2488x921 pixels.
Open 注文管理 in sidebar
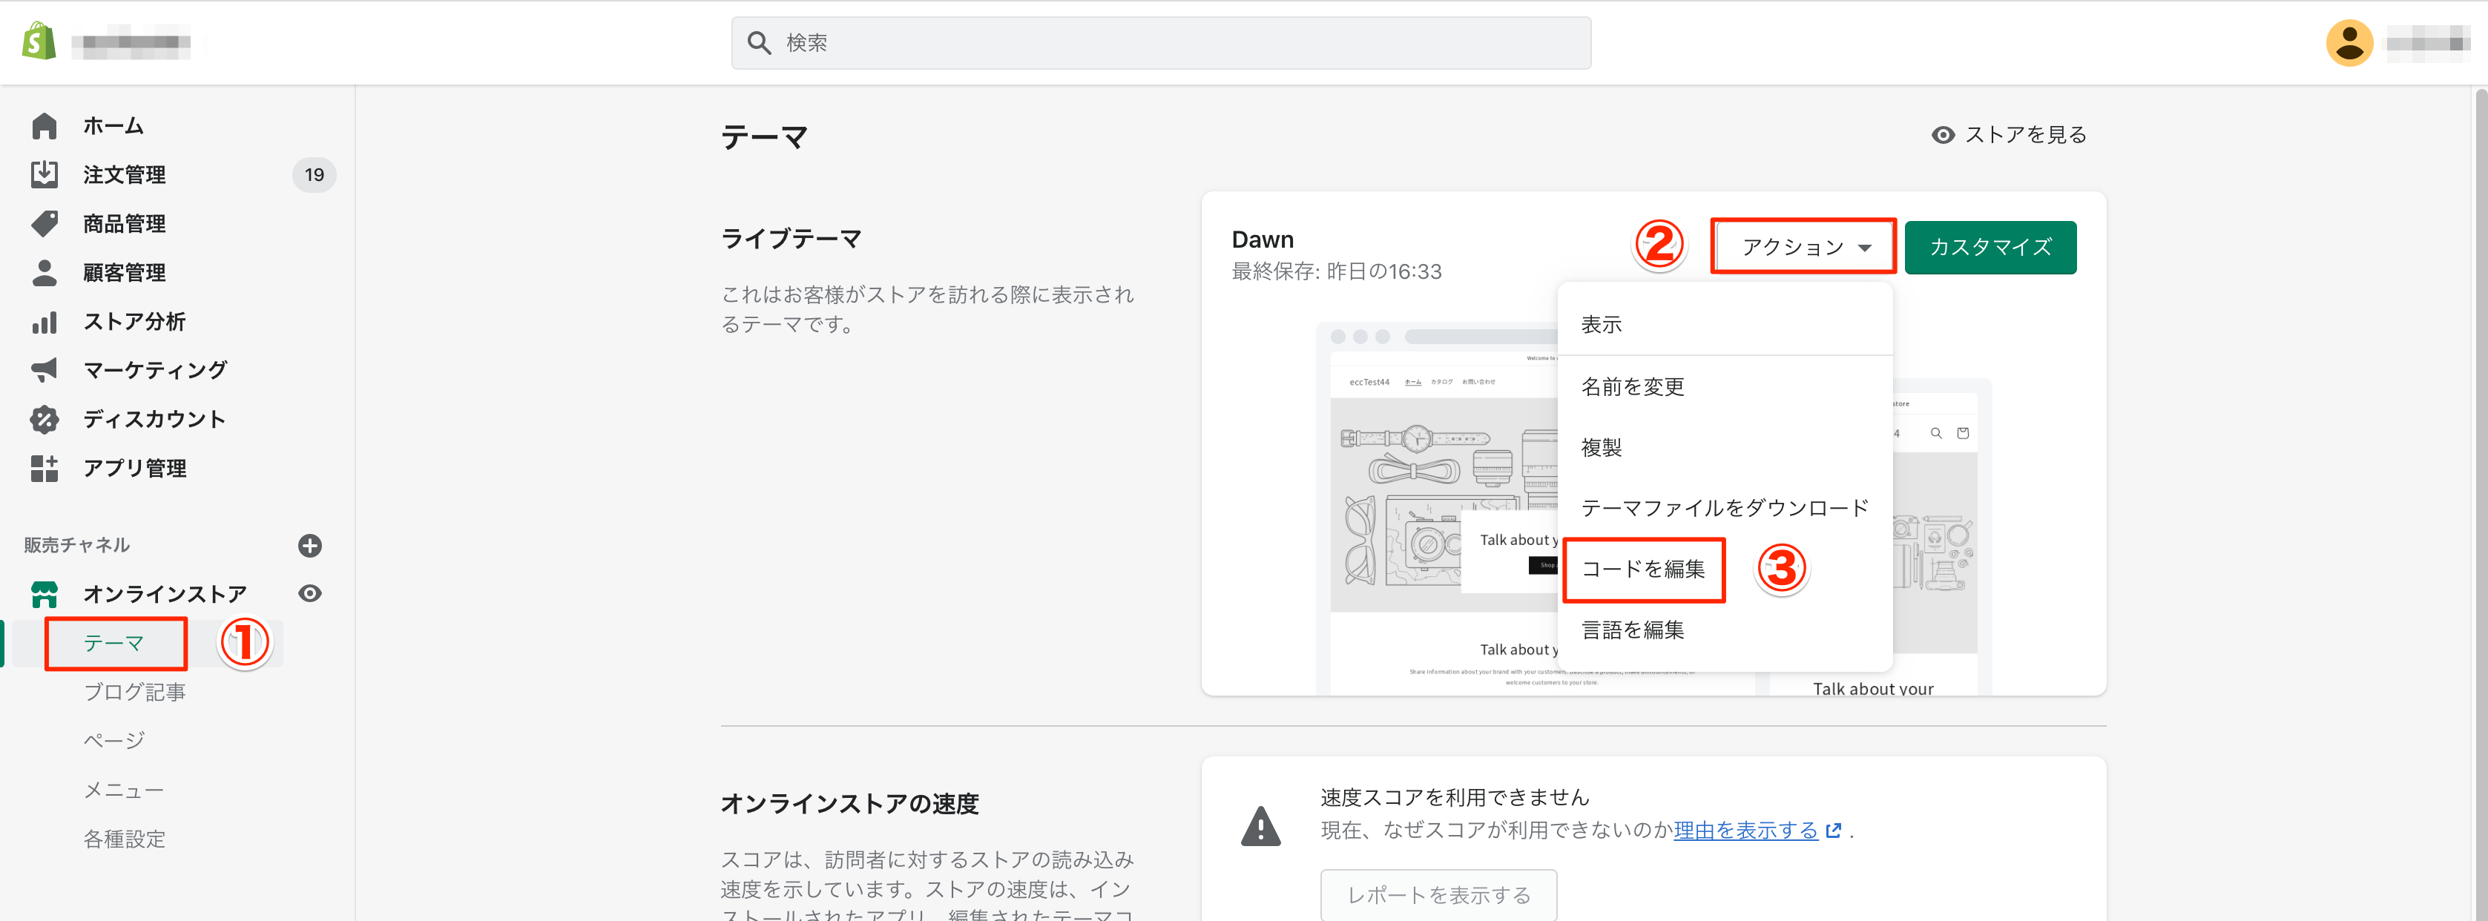coord(124,175)
